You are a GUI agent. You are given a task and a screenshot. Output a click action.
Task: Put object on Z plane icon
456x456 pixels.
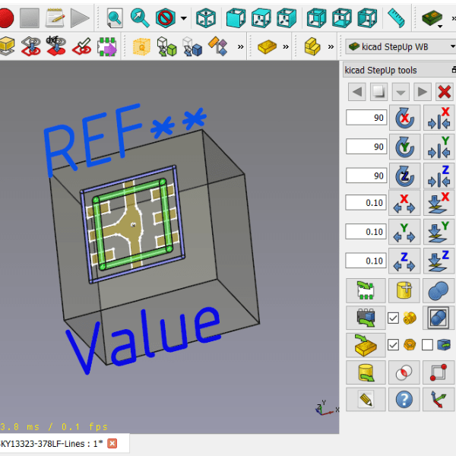[438, 260]
